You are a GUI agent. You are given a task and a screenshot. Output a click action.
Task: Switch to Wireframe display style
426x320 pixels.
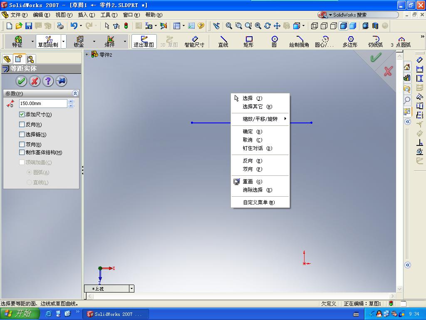315,26
